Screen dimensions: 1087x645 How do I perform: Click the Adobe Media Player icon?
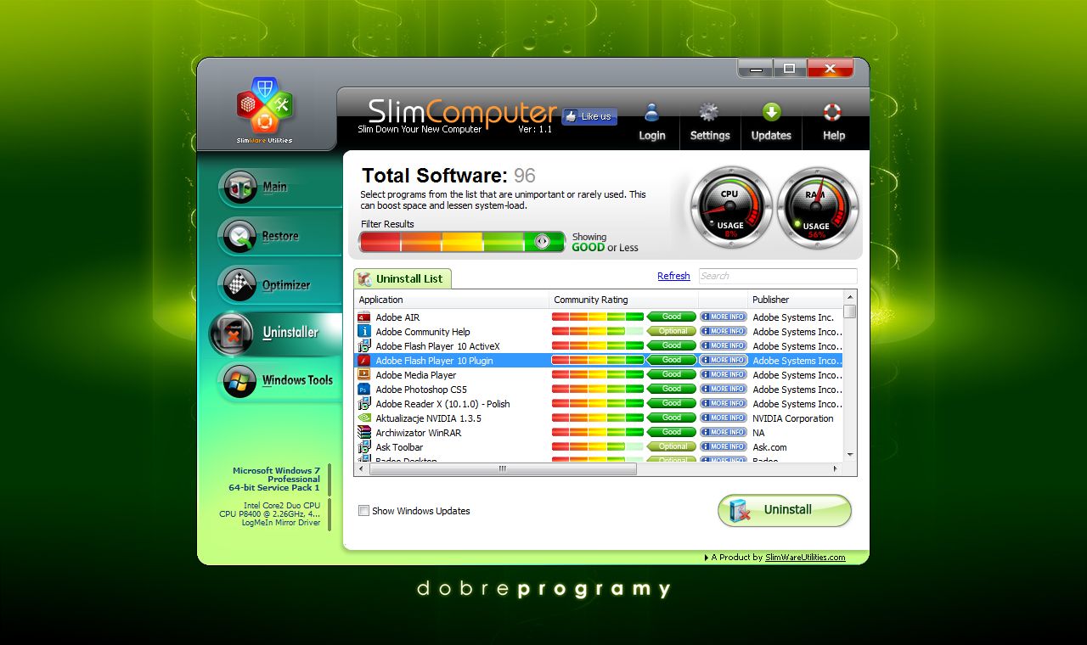click(x=364, y=375)
